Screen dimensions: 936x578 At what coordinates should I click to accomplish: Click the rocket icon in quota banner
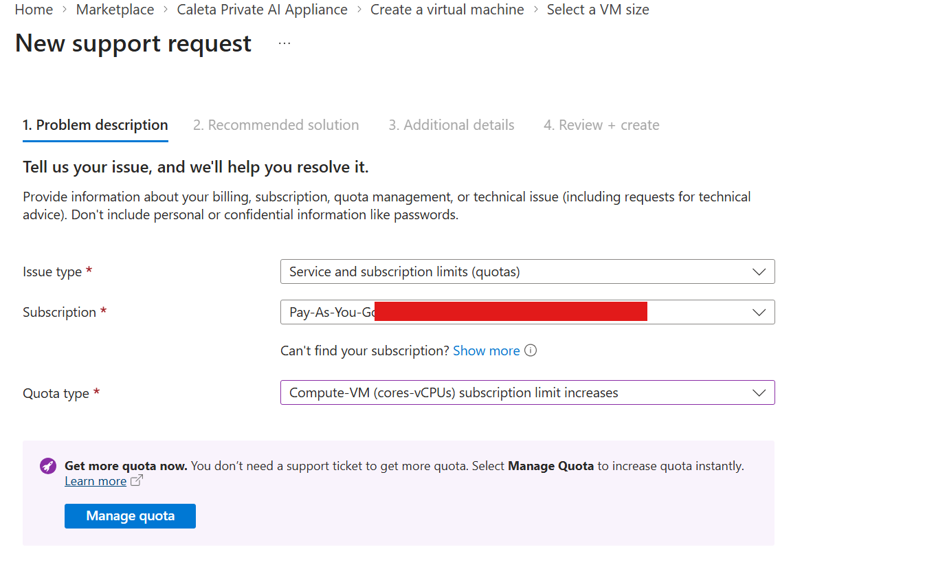[47, 466]
